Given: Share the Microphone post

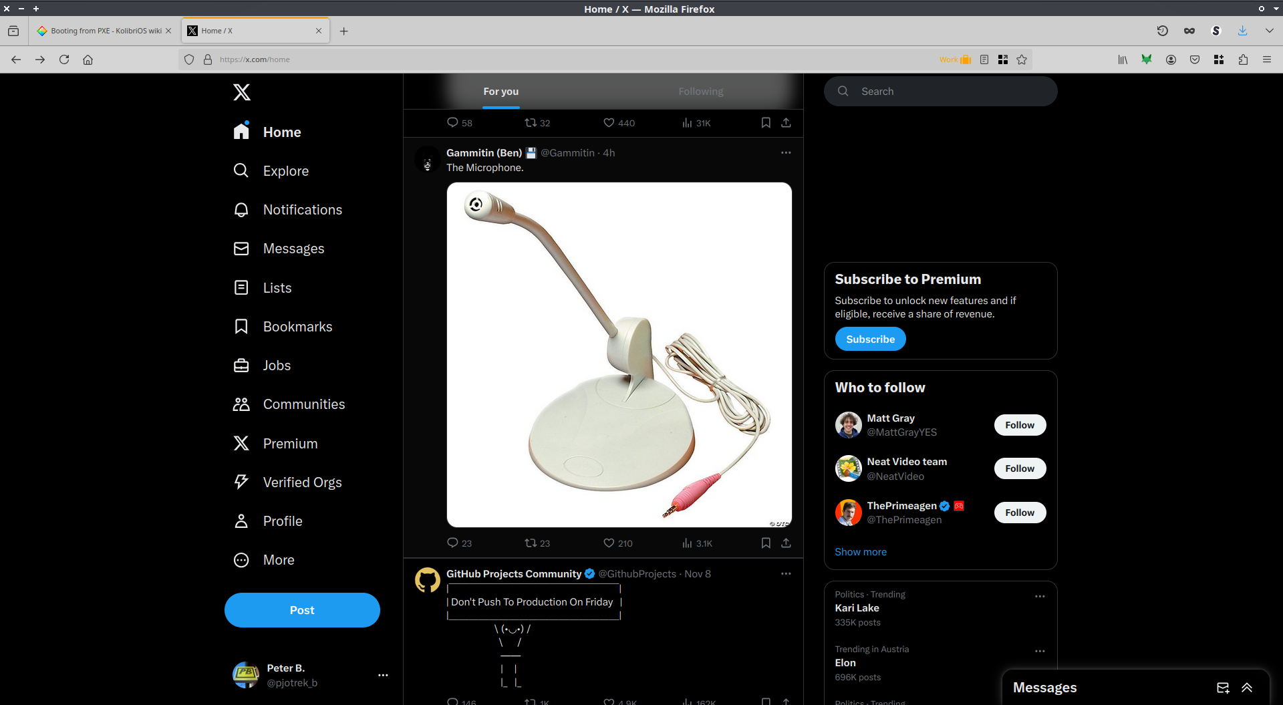Looking at the screenshot, I should tap(786, 543).
